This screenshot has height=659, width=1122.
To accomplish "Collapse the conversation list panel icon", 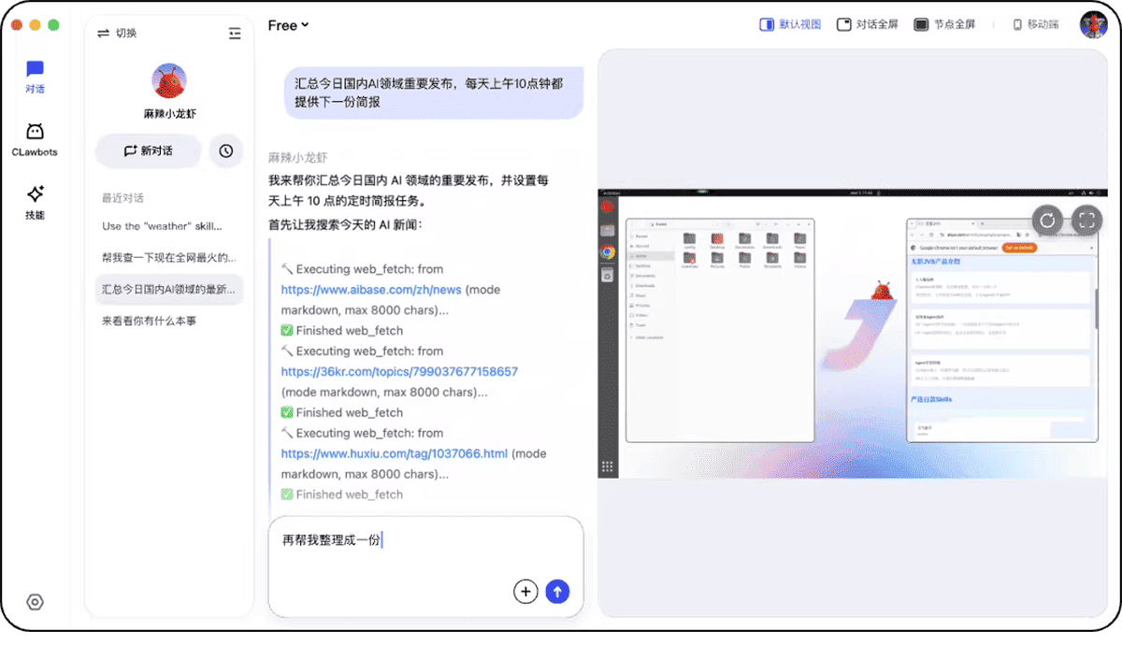I will [x=235, y=33].
